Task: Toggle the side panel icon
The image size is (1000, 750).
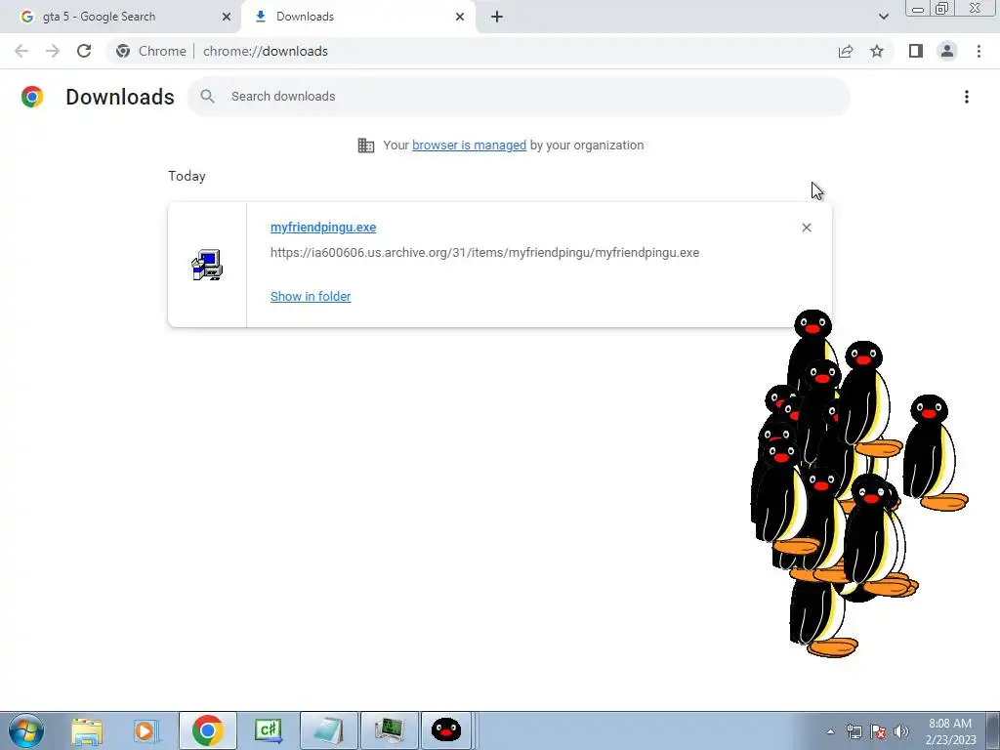Action: (x=916, y=51)
